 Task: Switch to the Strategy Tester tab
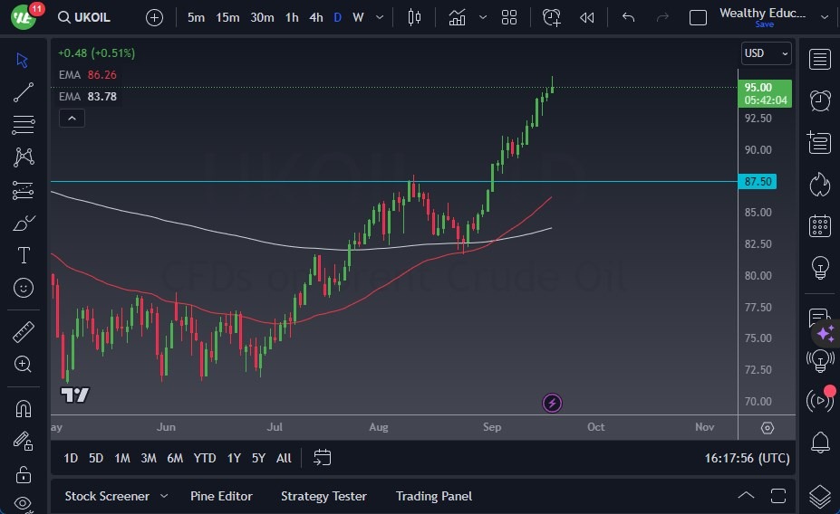tap(323, 496)
